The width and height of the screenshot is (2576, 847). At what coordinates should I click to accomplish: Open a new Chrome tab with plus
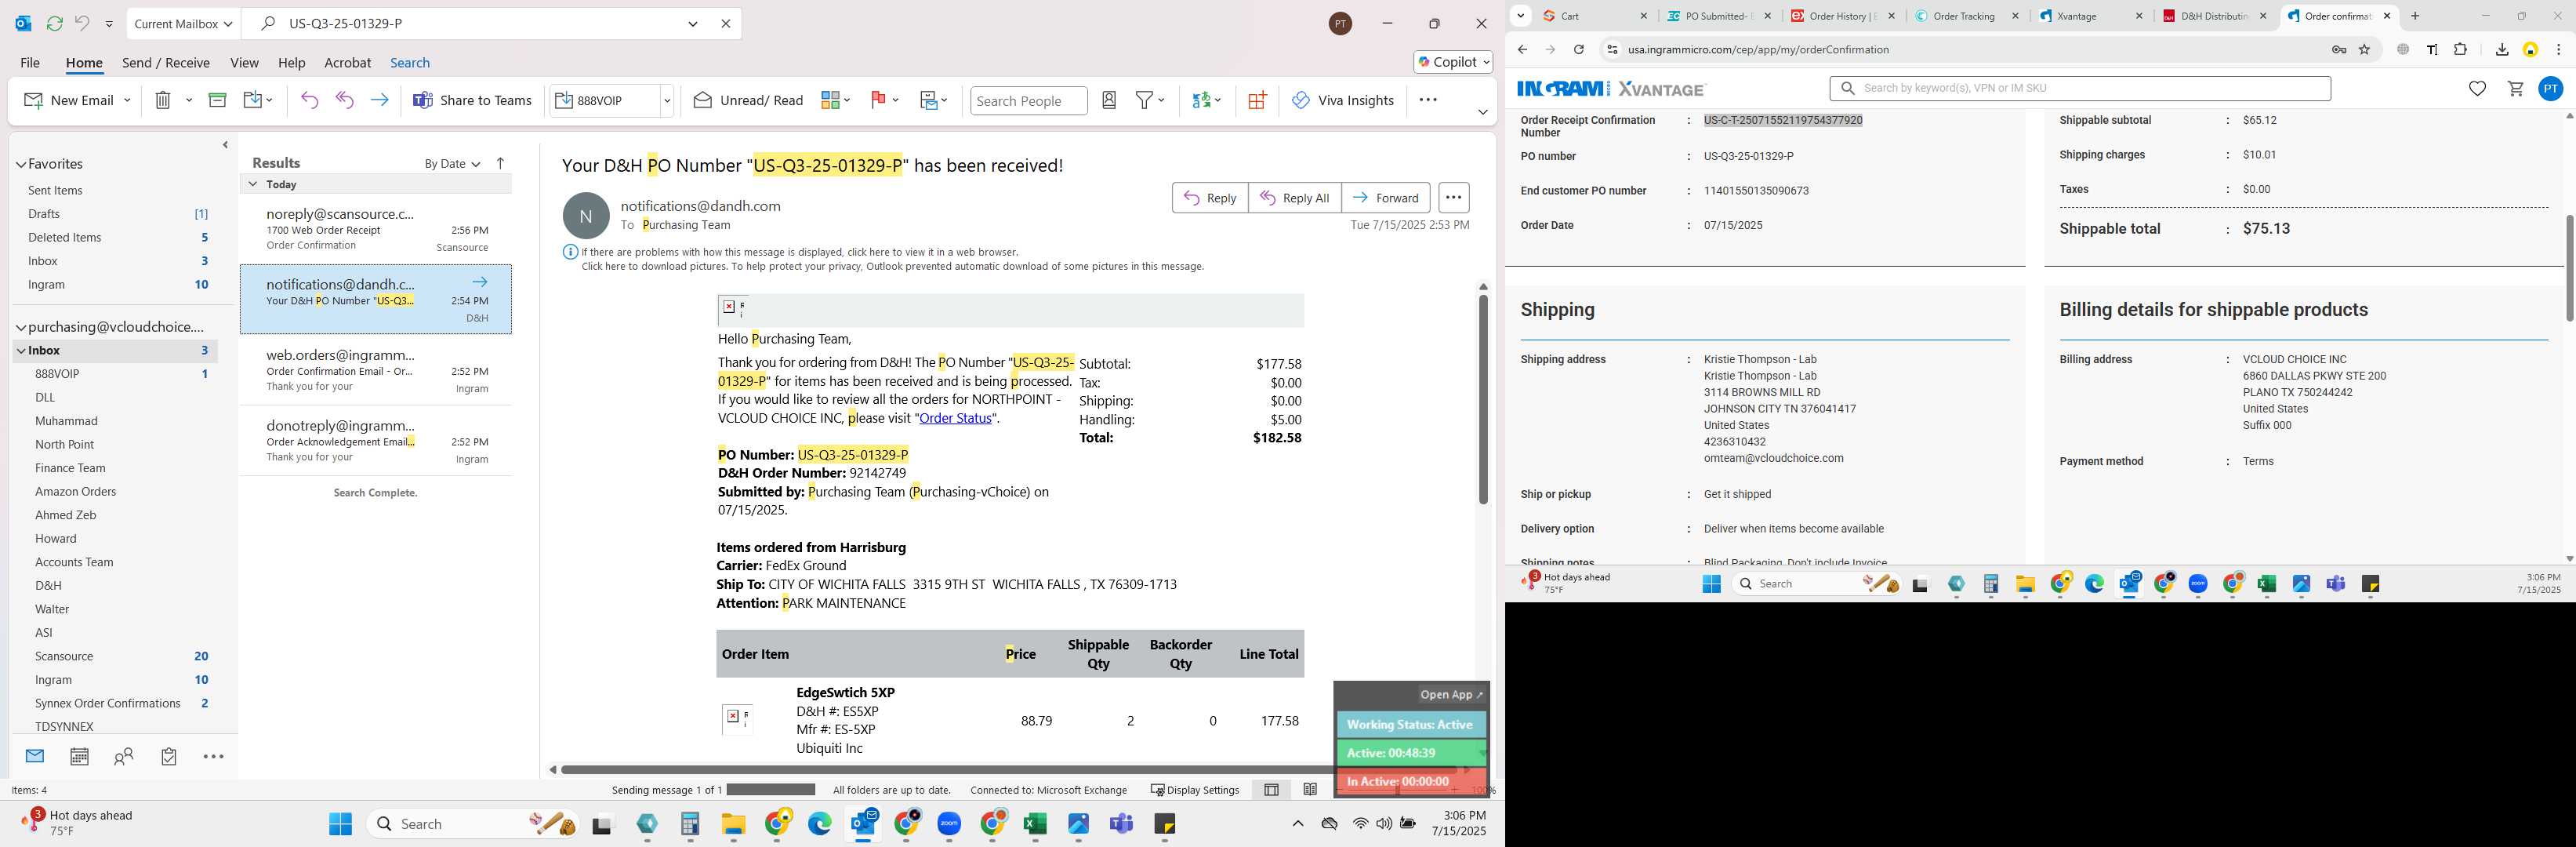click(x=2415, y=16)
